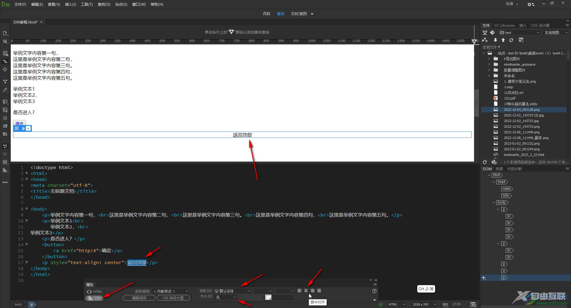Toggle live view options eye icon
Image resolution: width=571 pixels, height=308 pixels.
[5, 53]
